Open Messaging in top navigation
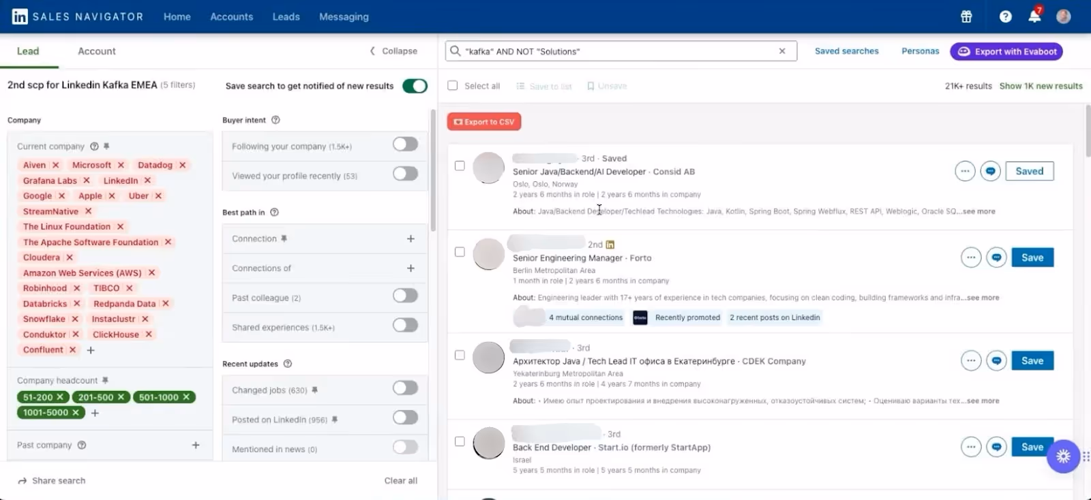Image resolution: width=1091 pixels, height=500 pixels. pos(344,16)
